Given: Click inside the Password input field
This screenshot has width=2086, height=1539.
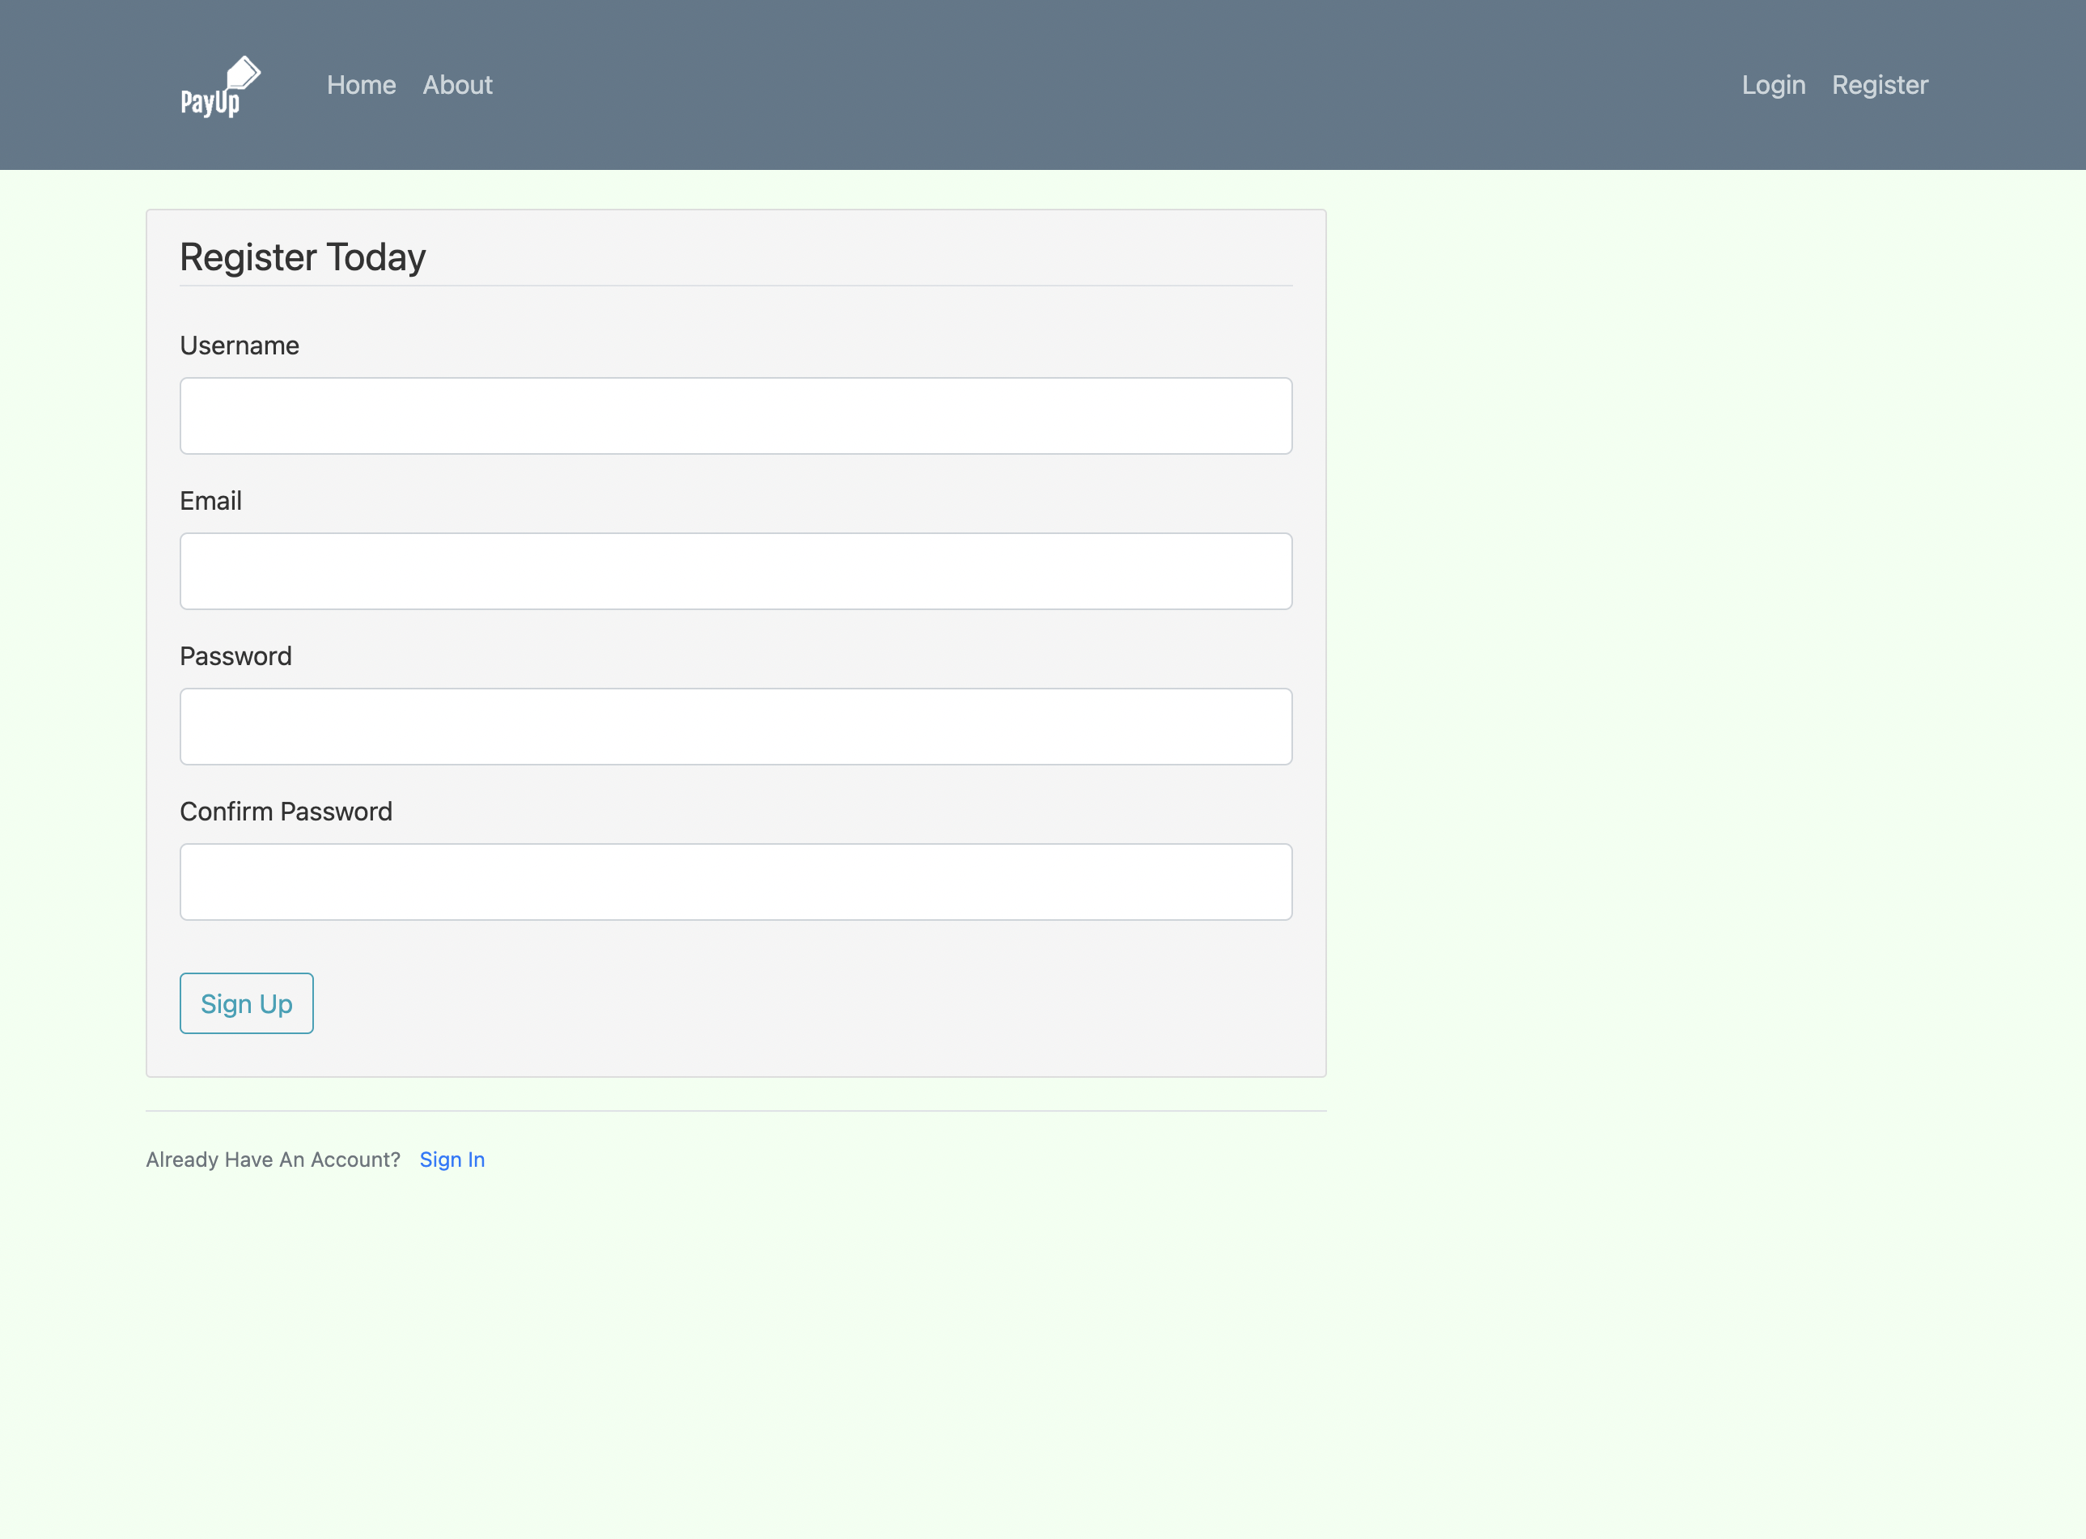Looking at the screenshot, I should click(735, 726).
